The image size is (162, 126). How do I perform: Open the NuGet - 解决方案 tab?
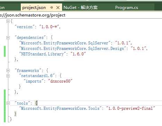pyautogui.click(x=80, y=8)
